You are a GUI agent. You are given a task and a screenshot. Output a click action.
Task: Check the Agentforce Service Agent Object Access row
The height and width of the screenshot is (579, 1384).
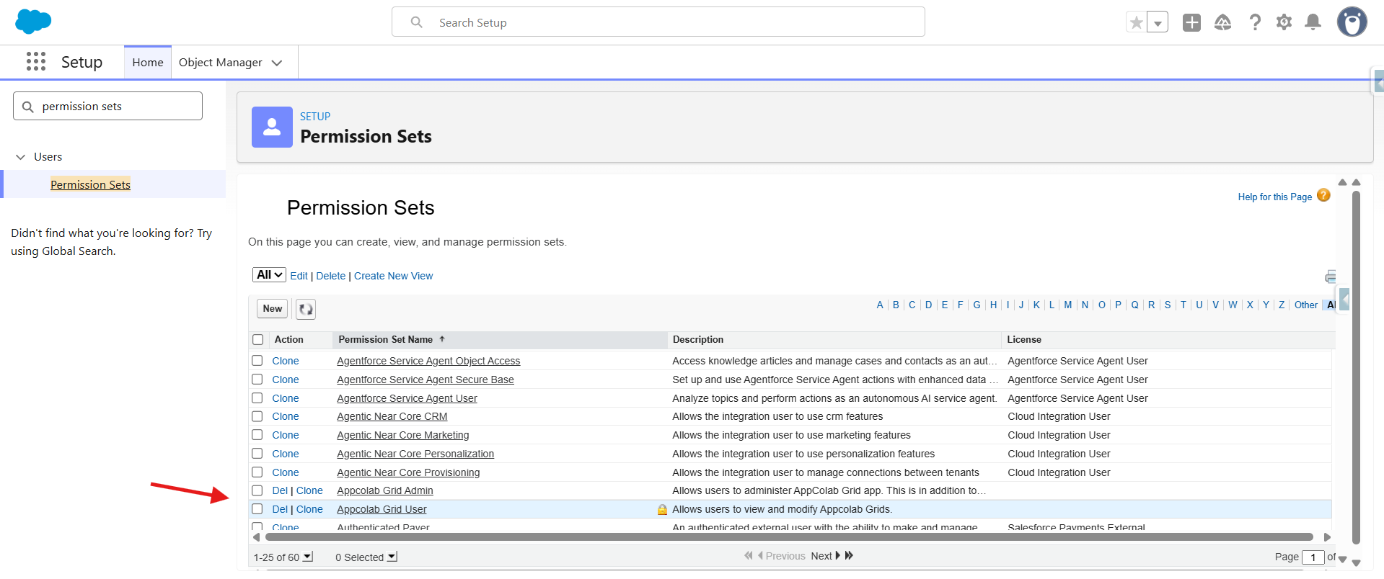257,360
